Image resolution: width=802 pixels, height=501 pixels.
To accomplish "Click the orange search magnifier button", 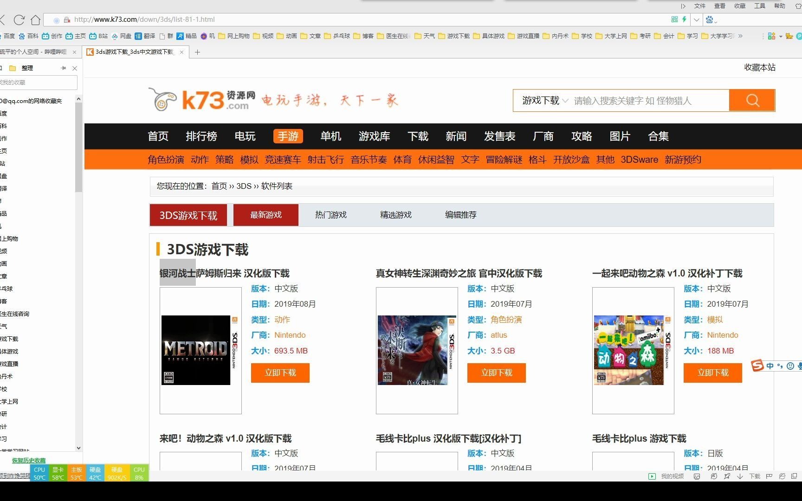I will (752, 100).
